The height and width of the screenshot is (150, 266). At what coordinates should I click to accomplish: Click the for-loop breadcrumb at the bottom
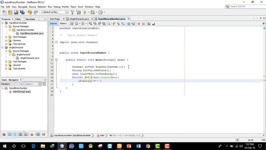(125, 135)
